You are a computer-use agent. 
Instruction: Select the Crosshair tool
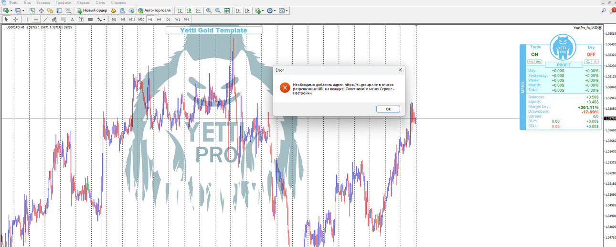pyautogui.click(x=16, y=20)
